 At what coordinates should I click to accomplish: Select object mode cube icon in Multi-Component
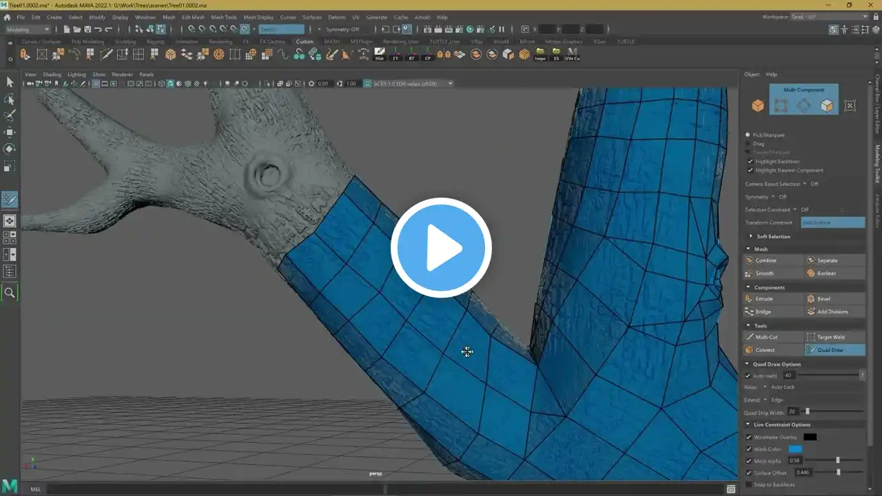click(x=758, y=105)
